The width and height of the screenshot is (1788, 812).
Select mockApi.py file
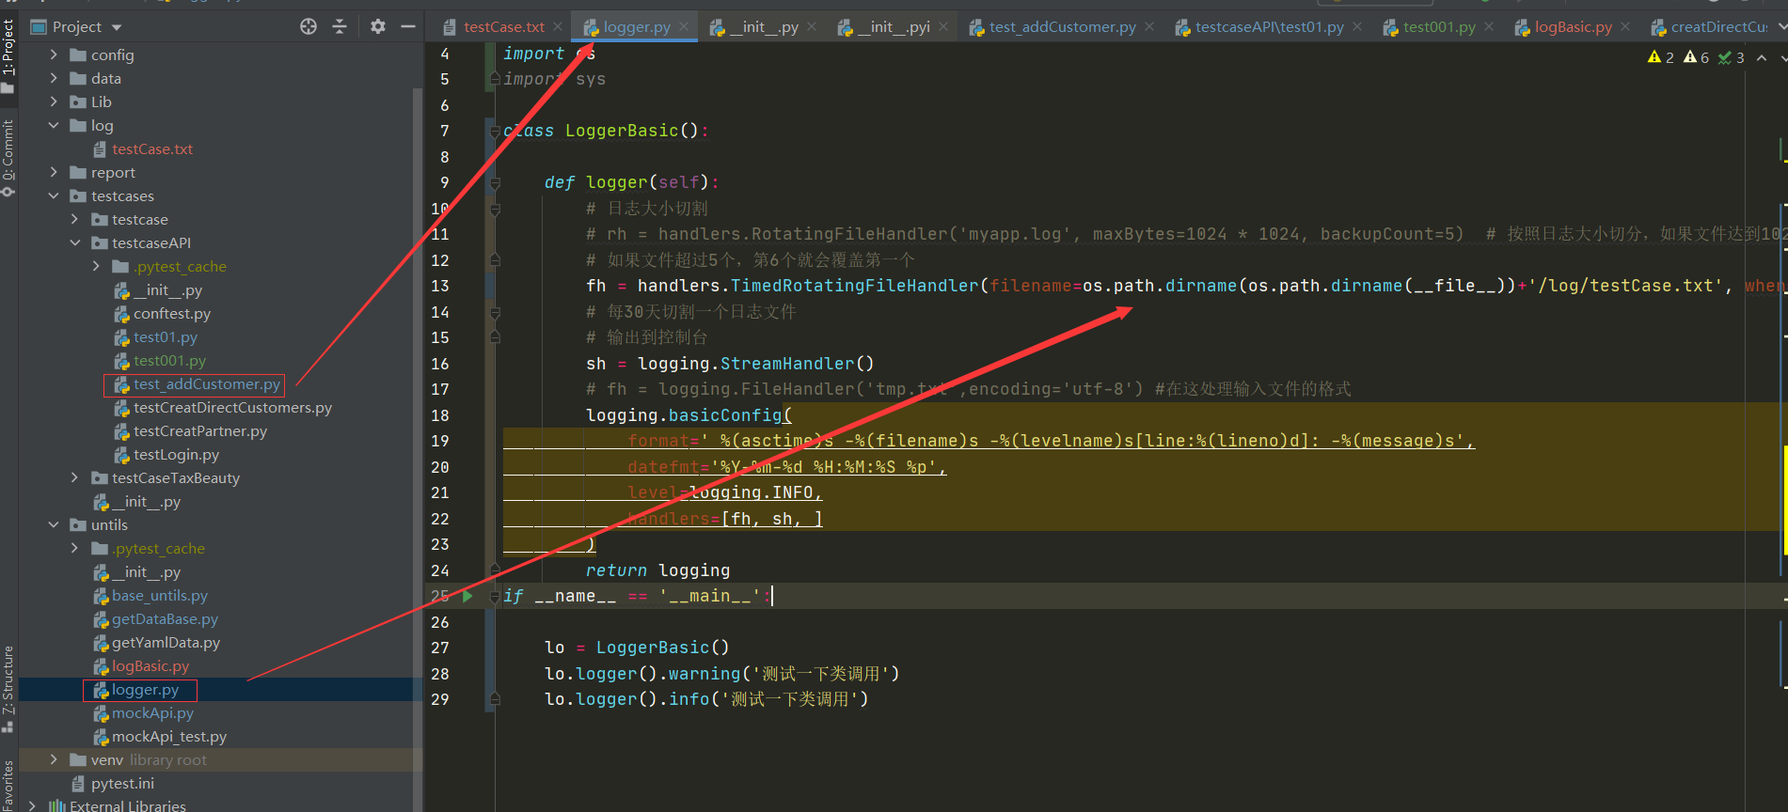coord(152,712)
